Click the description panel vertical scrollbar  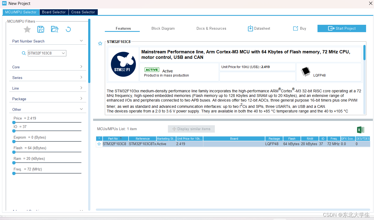(364, 53)
